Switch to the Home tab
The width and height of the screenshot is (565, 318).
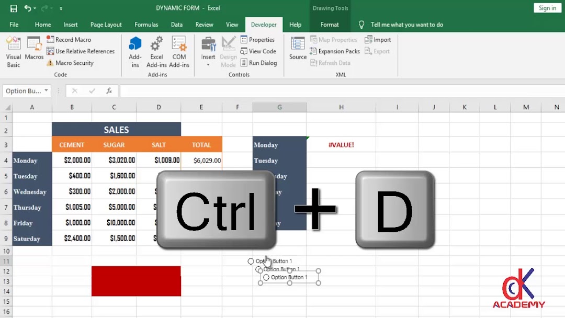point(43,25)
